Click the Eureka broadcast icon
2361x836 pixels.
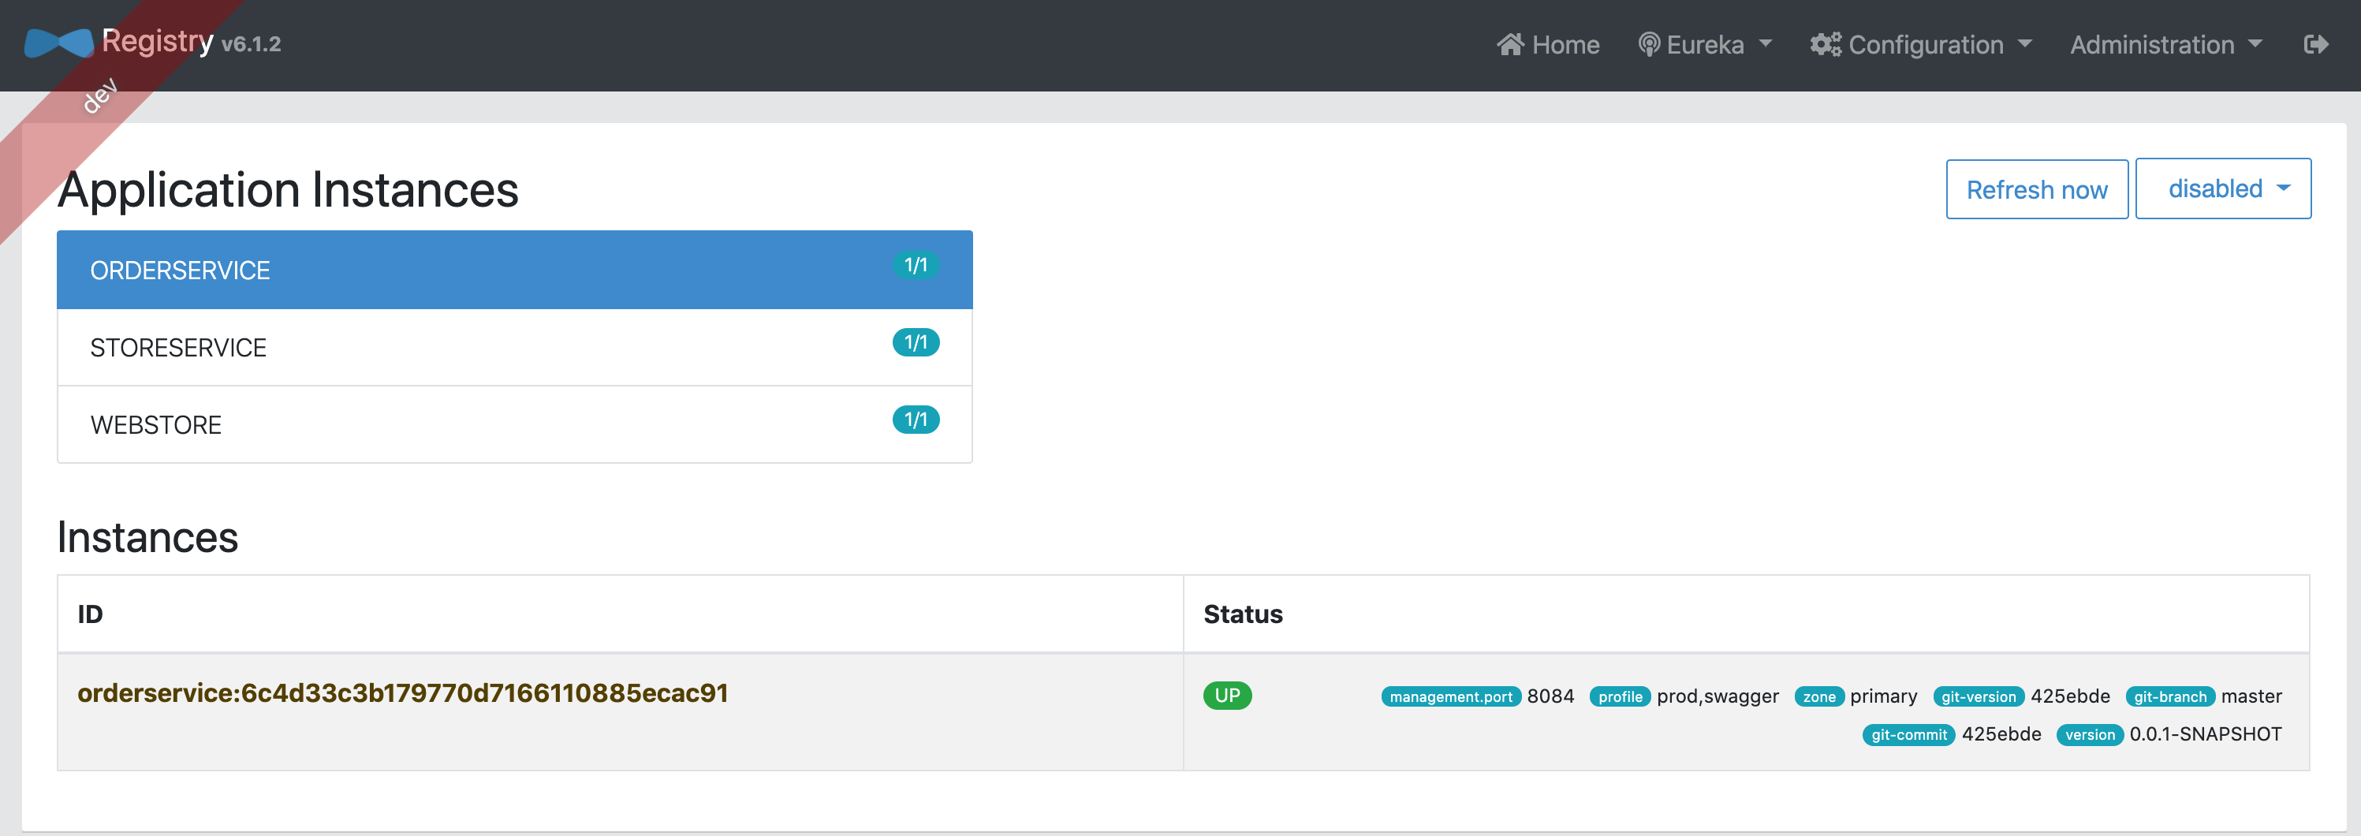click(1648, 45)
